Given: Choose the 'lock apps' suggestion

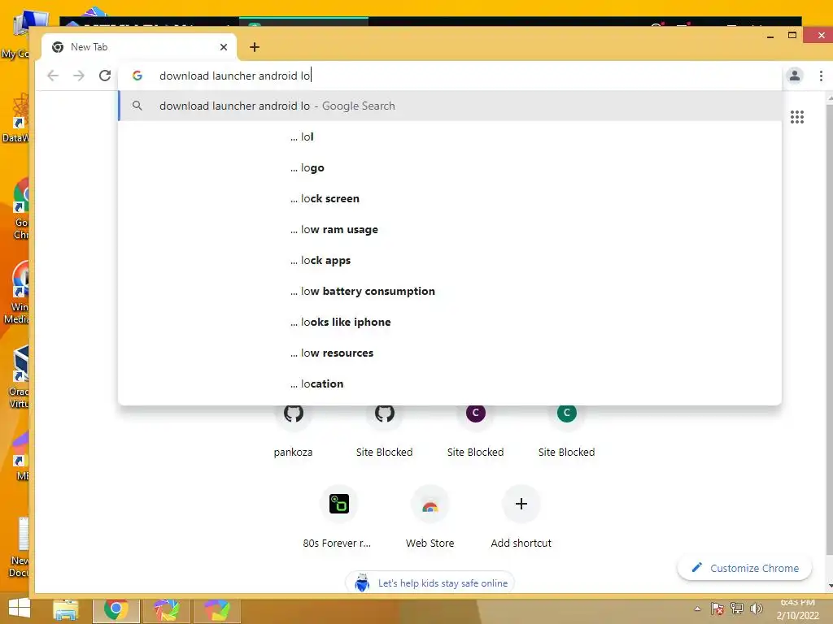Looking at the screenshot, I should point(449,260).
